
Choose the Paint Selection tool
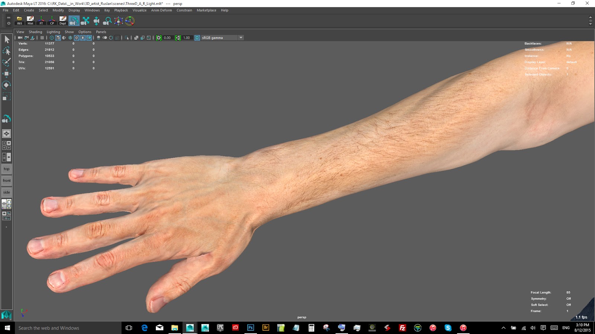pos(7,62)
